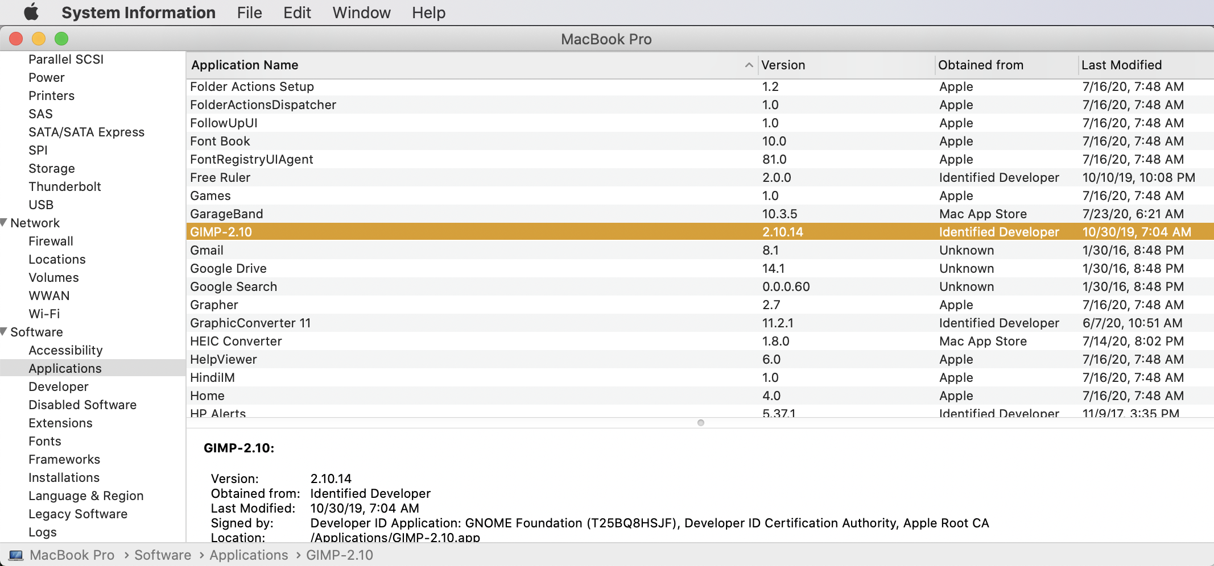Click the sort arrow in Application Name header
This screenshot has height=566, width=1214.
pyautogui.click(x=749, y=65)
